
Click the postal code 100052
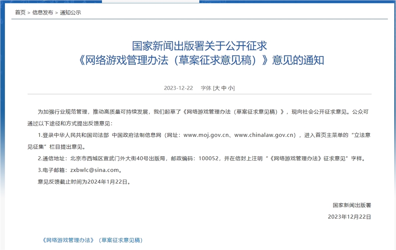(208, 159)
